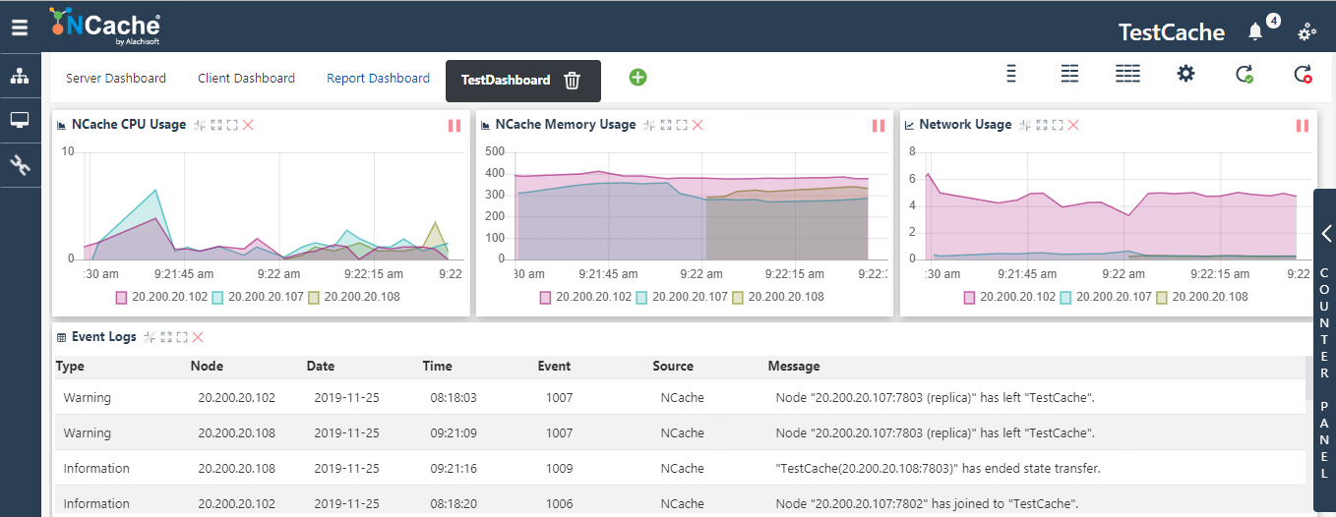Maximize the Network Usage widget
Screen dimensions: 1336x517
(x=1058, y=125)
